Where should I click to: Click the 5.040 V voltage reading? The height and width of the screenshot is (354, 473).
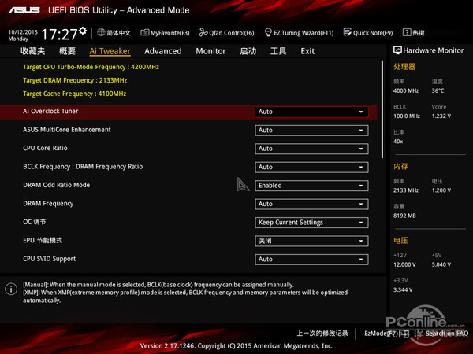tap(441, 264)
